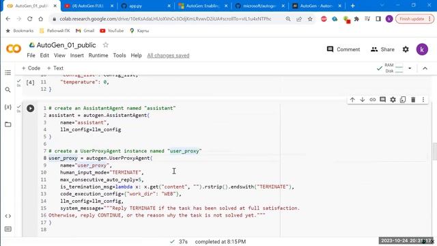Screen dimensions: 437x246
Task: Open the RAM Disk connection dropdown arrow
Action: 410,68
